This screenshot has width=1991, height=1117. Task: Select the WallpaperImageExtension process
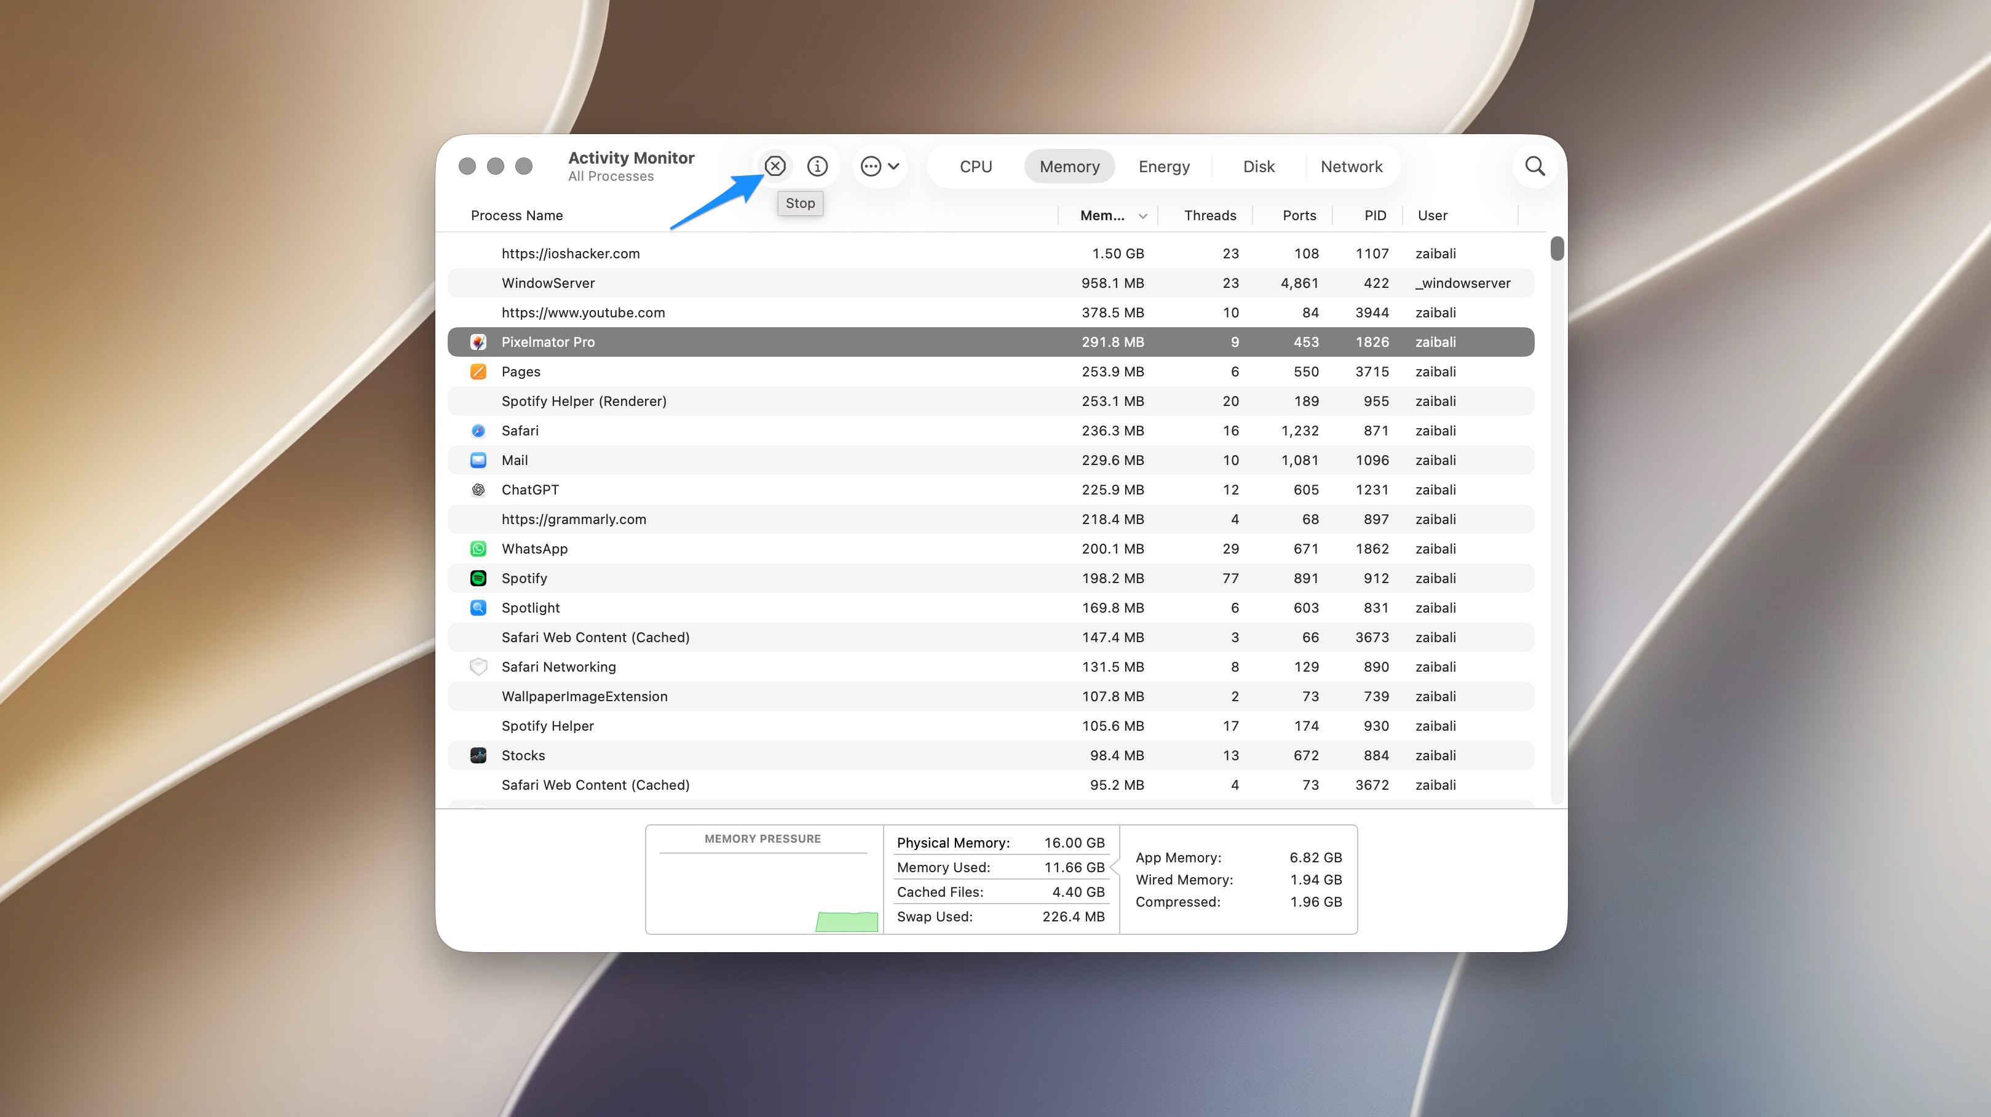991,696
